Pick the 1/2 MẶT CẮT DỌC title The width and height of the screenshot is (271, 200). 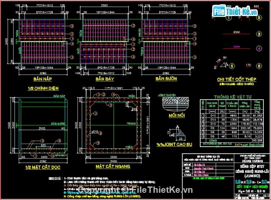coord(43,167)
